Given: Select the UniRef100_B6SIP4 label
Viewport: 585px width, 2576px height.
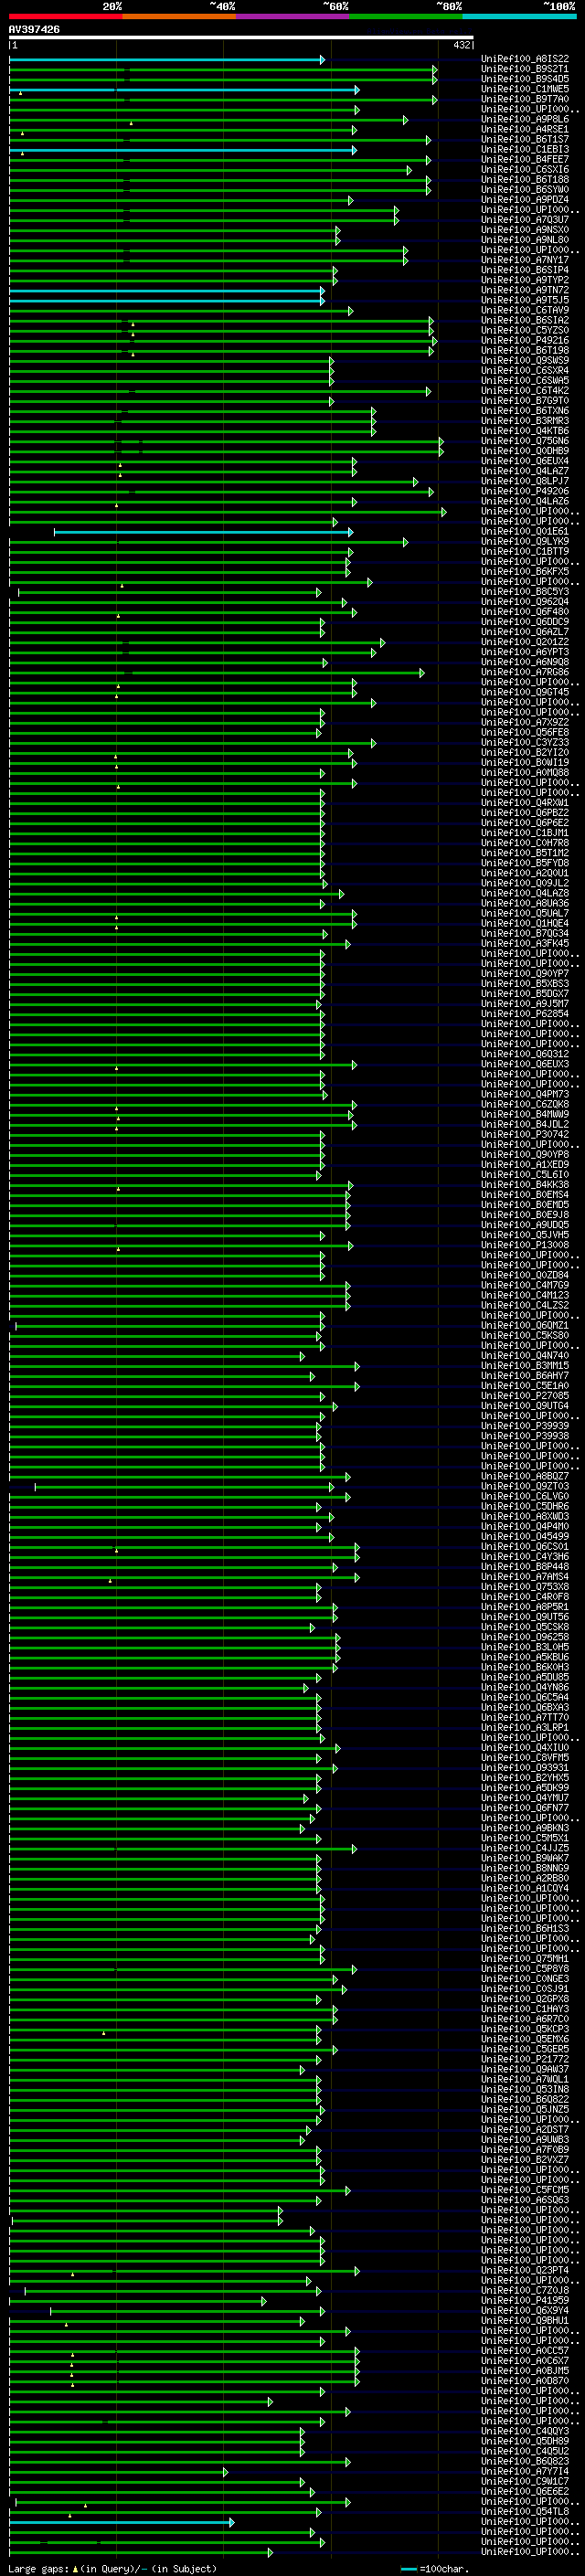Looking at the screenshot, I should pos(525,270).
